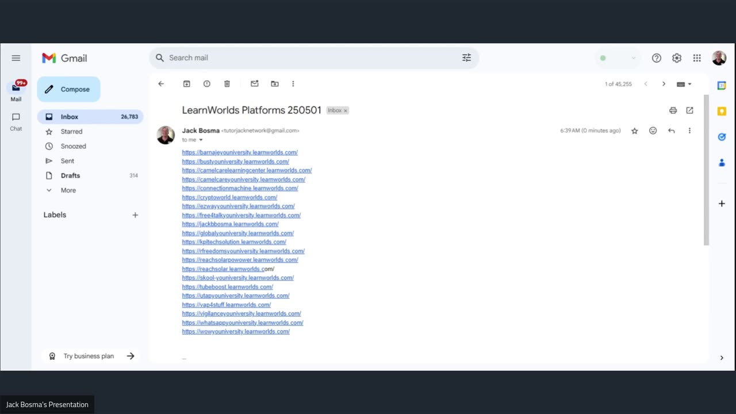
Task: Click the Labels heading
Action: tap(55, 215)
